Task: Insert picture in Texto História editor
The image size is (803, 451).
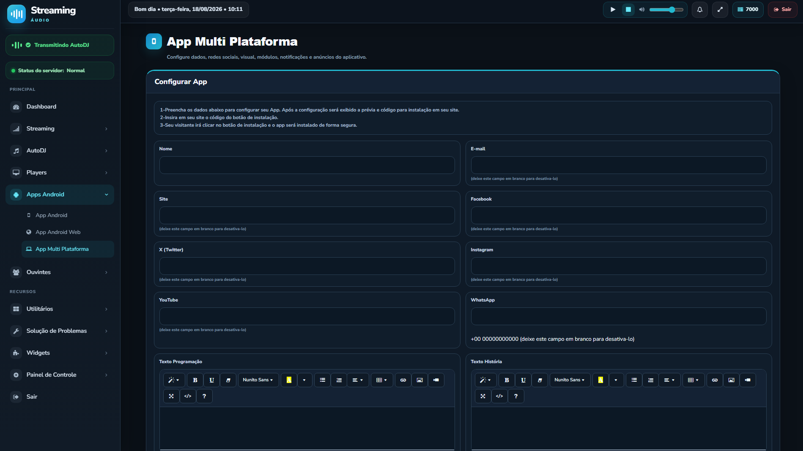Action: [731, 380]
